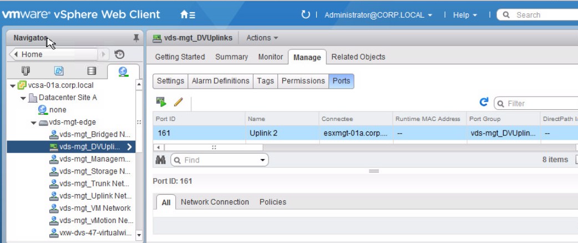Sort by Runtime MAC Address column header
Viewport: 578px width, 243px height.
(429, 119)
